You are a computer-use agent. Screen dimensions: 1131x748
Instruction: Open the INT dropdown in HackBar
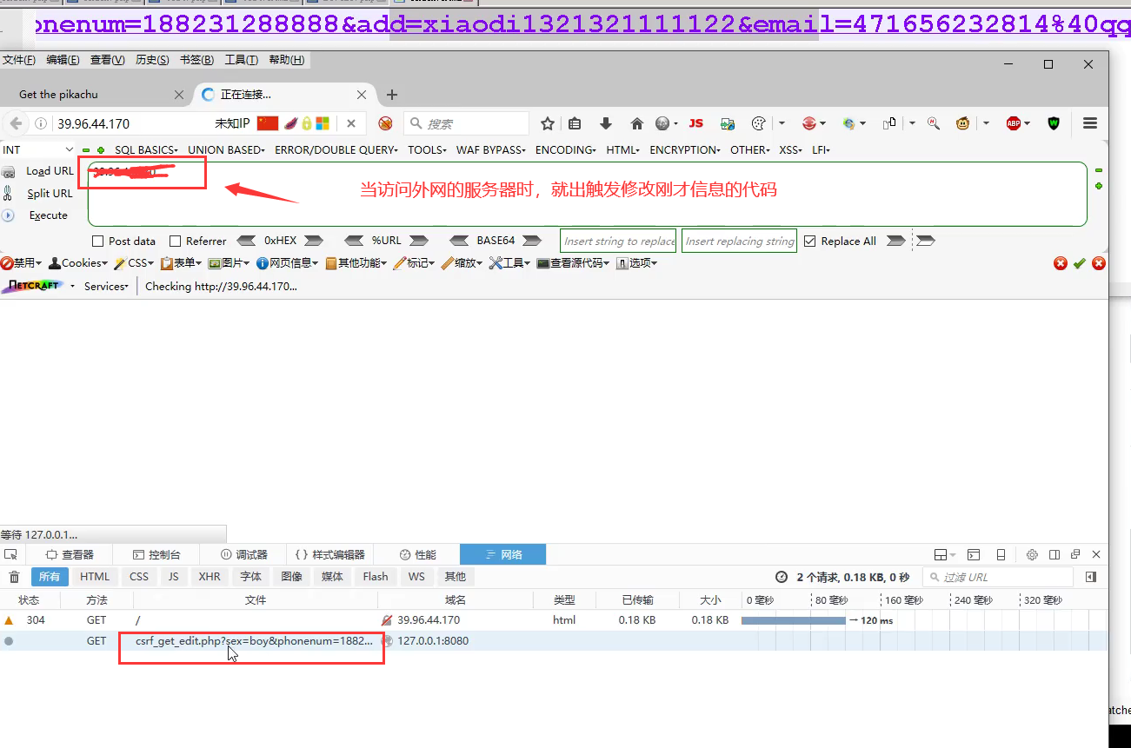37,150
